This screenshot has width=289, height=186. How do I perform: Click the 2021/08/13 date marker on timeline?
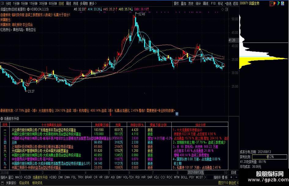(x=195, y=173)
